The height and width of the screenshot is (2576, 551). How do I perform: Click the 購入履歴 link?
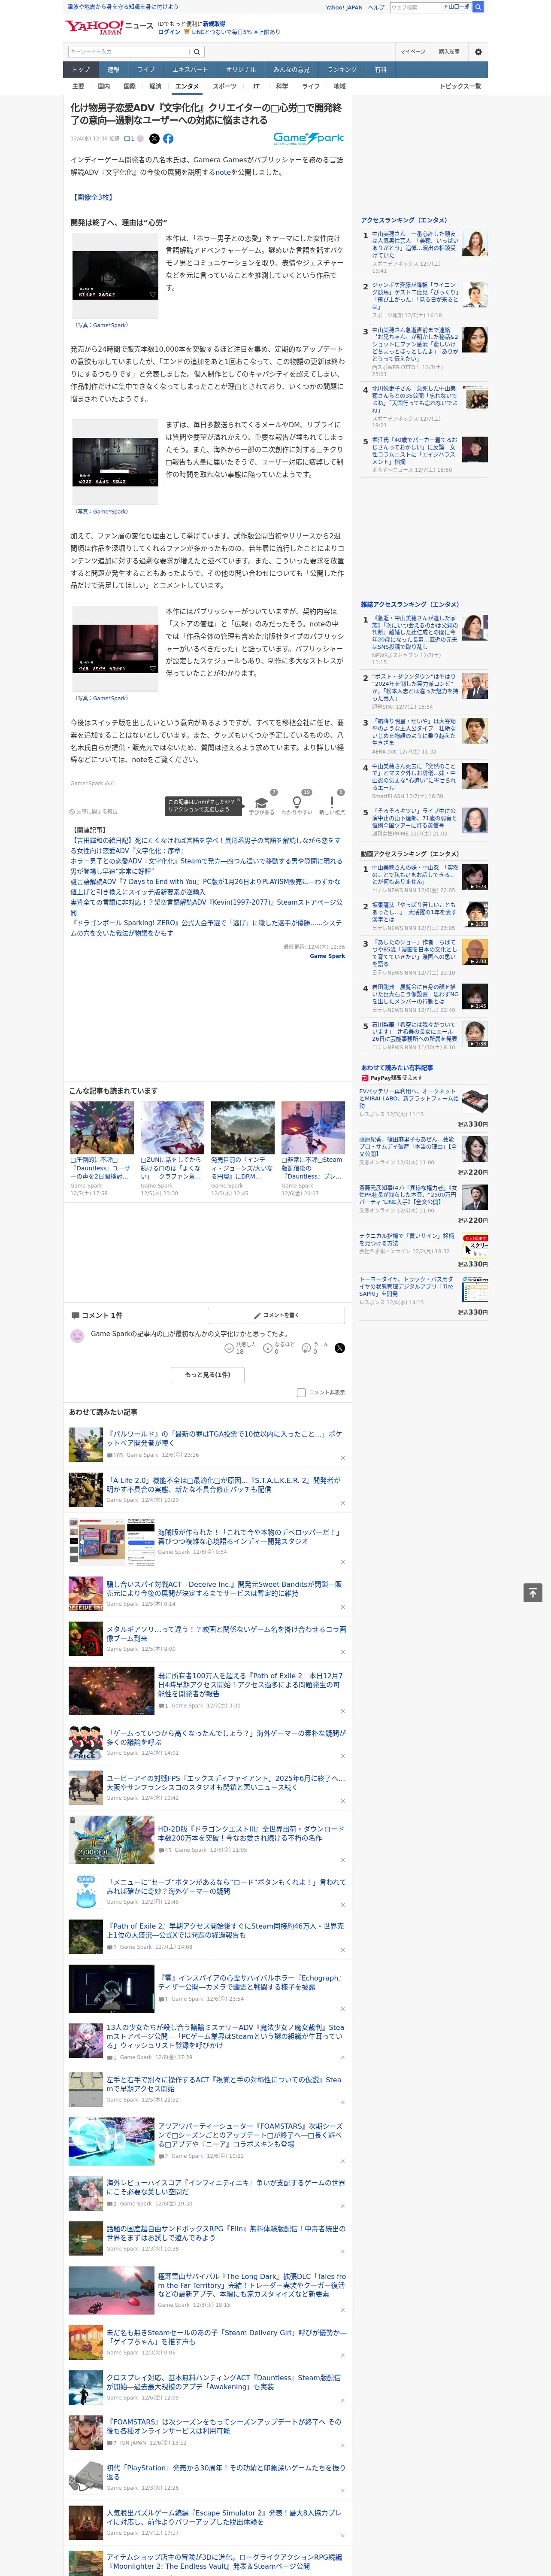(x=449, y=51)
